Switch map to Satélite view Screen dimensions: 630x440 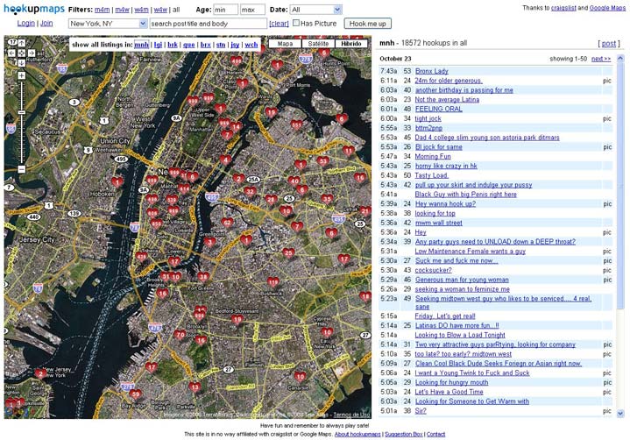point(318,43)
